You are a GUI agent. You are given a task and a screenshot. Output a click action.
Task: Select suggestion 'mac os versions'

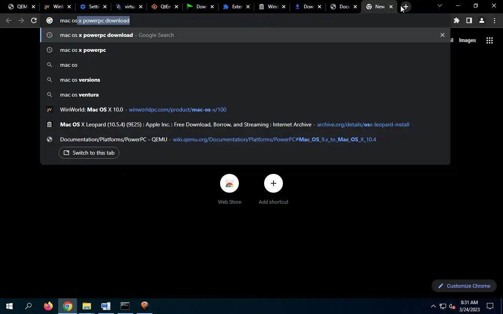pos(245,80)
